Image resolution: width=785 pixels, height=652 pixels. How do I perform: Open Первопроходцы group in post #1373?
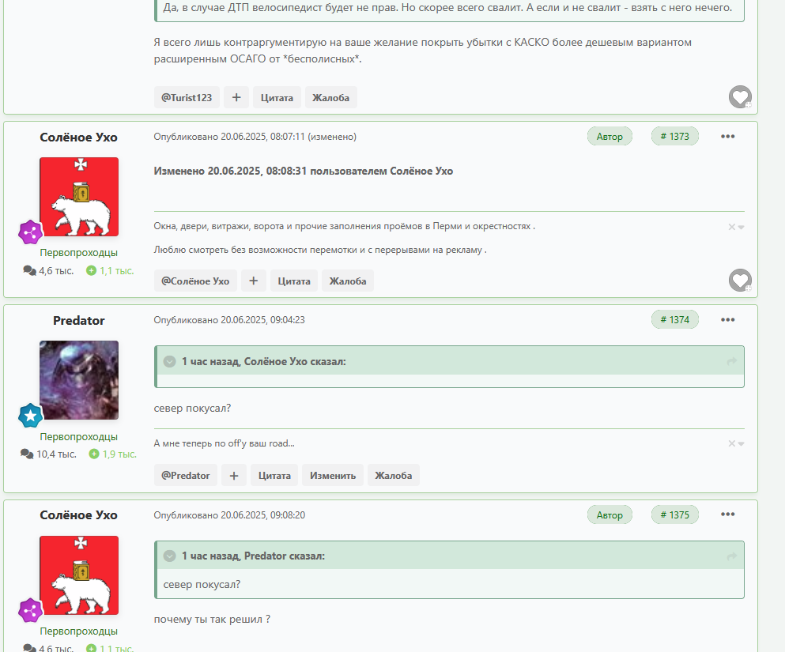(78, 253)
